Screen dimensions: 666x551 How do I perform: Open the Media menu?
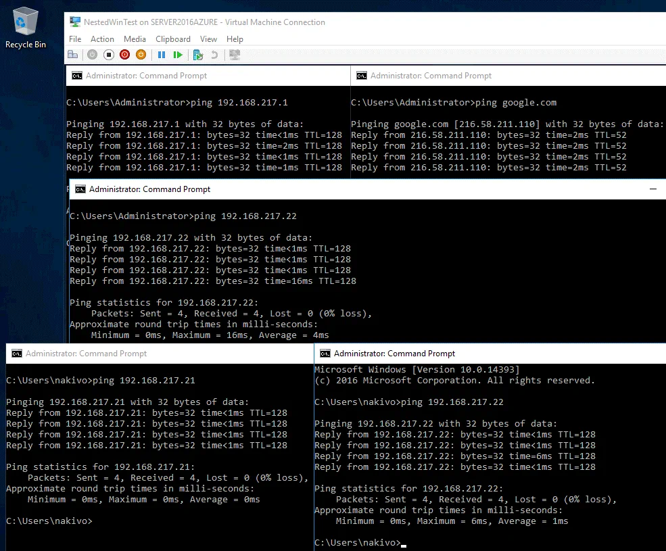(135, 39)
